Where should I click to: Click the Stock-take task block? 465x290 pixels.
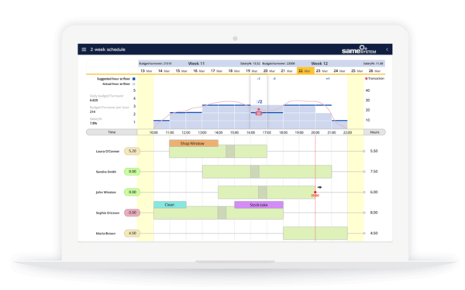tap(259, 204)
